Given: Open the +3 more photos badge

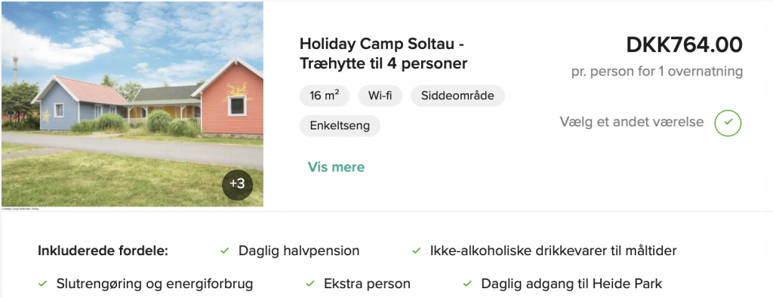Looking at the screenshot, I should click(237, 184).
